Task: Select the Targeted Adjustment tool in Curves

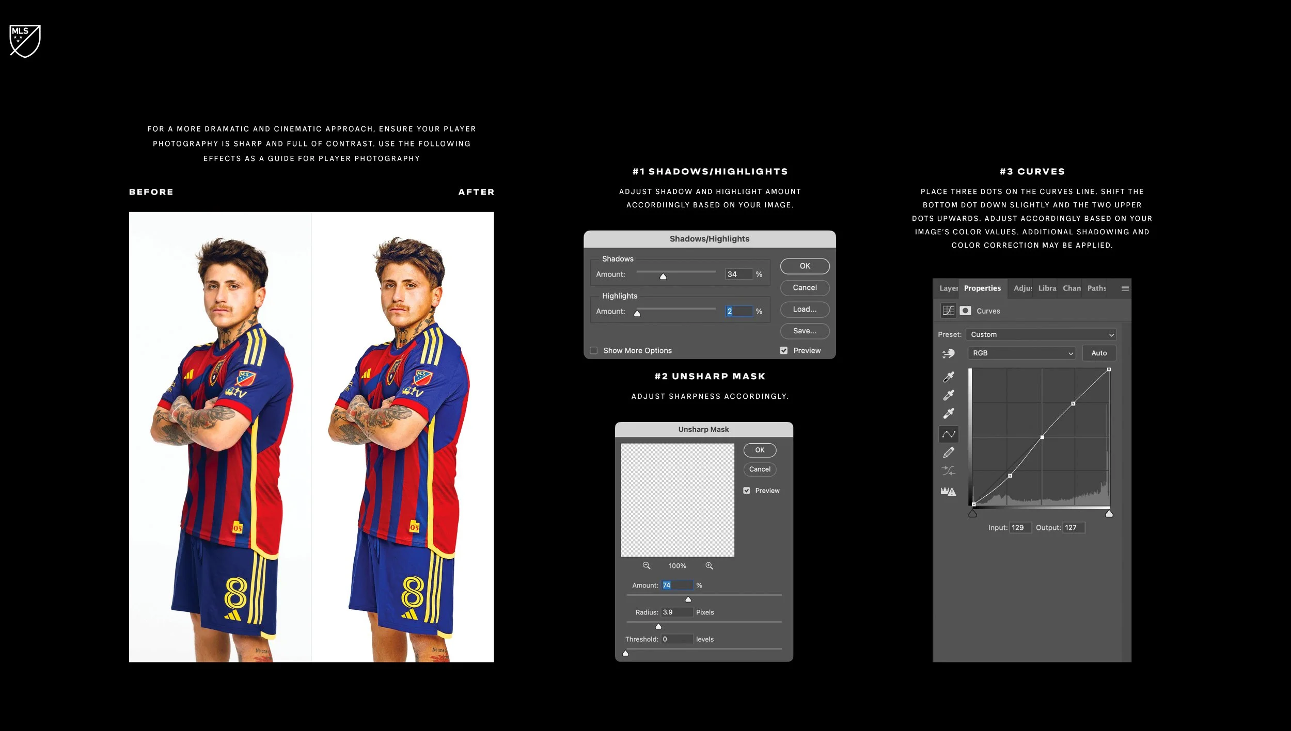Action: pyautogui.click(x=949, y=353)
